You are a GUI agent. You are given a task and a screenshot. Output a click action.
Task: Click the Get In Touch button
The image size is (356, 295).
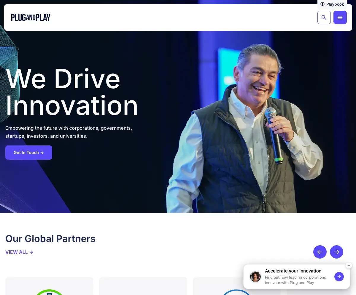point(29,153)
